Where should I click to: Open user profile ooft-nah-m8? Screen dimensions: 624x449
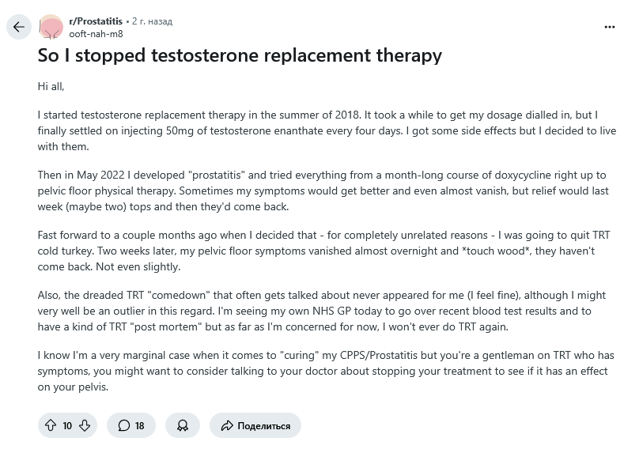point(96,34)
